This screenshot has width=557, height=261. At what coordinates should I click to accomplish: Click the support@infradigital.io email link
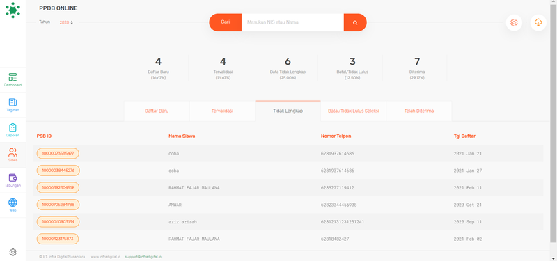(x=143, y=257)
